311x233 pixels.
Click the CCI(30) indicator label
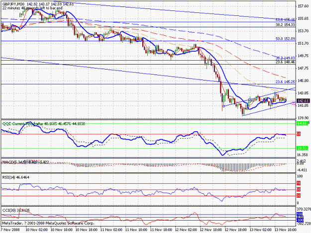(16, 210)
